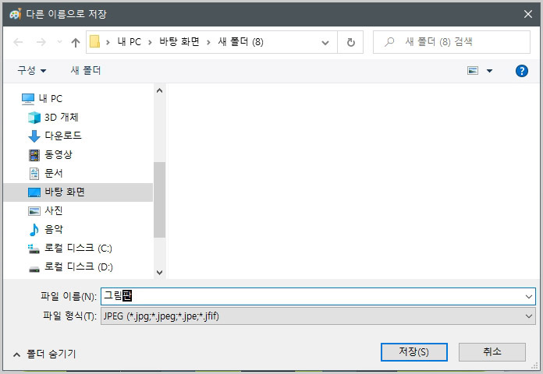Viewport: 543px width, 374px height.
Task: Open the 다운로드 folder
Action: [x=62, y=136]
